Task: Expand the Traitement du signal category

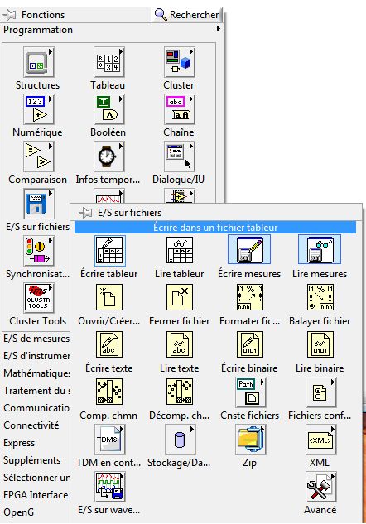Action: pos(36,391)
